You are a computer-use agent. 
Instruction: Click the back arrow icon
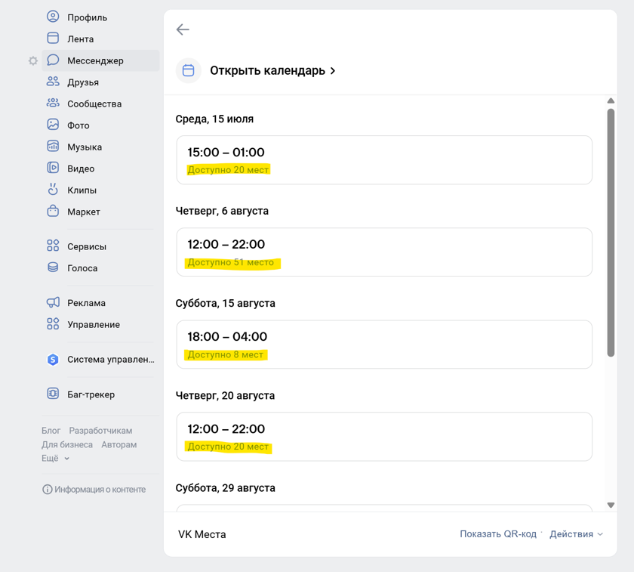[183, 29]
